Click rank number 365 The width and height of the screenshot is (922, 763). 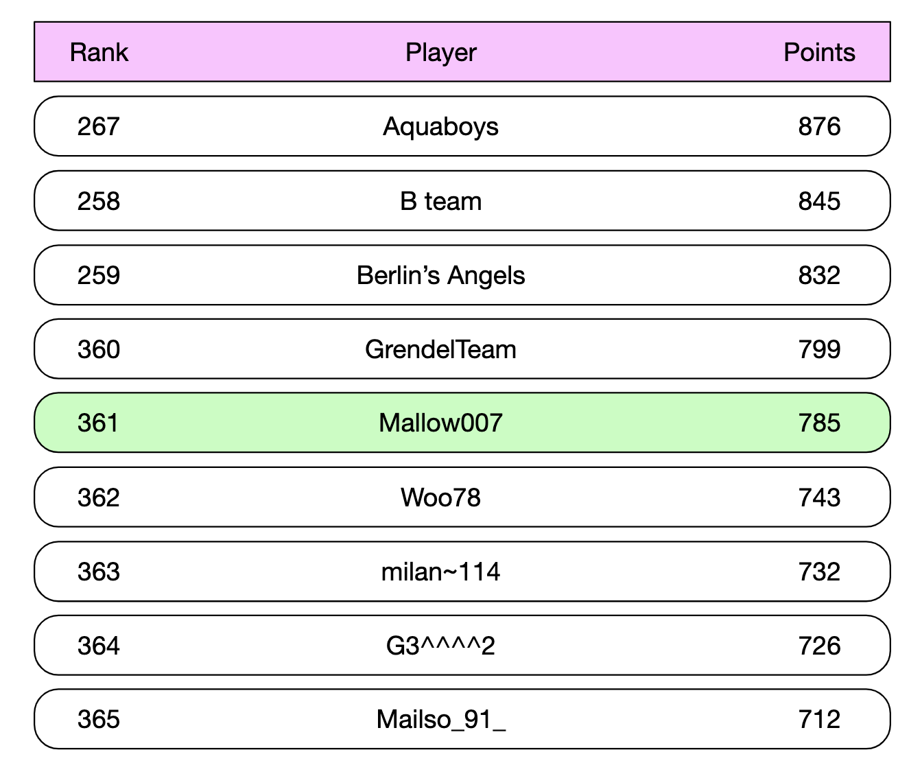coord(99,719)
